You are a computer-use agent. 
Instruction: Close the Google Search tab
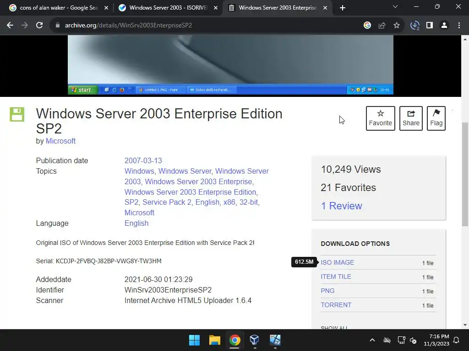(x=106, y=8)
